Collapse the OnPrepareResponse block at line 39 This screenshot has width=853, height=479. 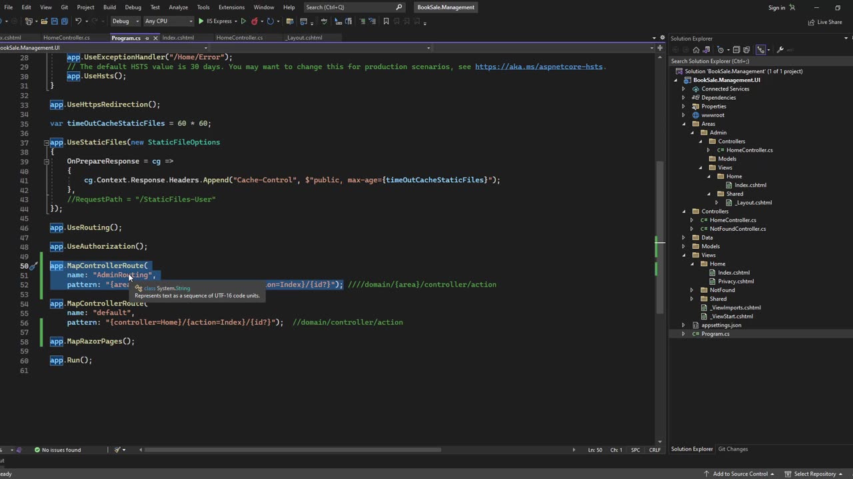click(47, 161)
